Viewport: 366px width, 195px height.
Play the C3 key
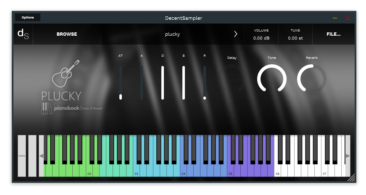click(x=136, y=171)
